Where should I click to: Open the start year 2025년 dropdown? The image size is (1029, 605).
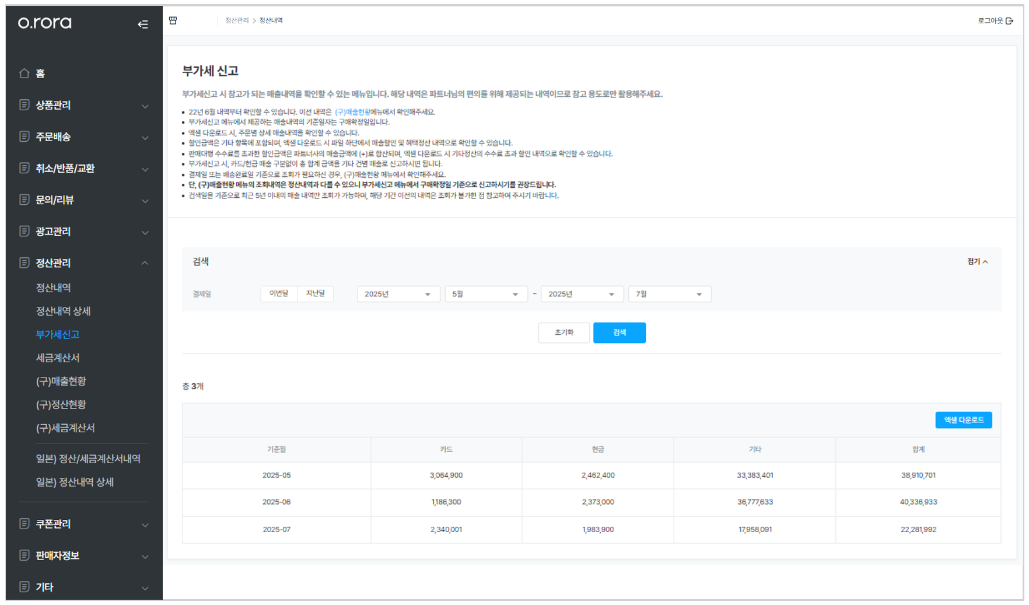tap(398, 294)
